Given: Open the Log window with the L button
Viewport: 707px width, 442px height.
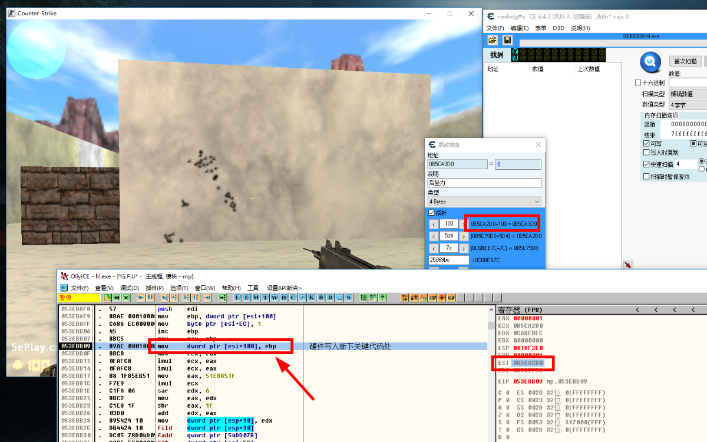Looking at the screenshot, I should pyautogui.click(x=237, y=298).
